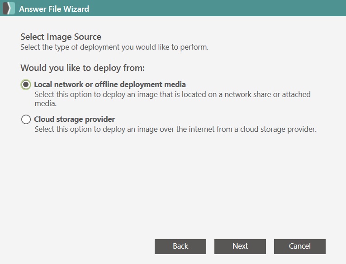
Task: Choose the Cloud storage provider radio button
Action: click(x=26, y=119)
